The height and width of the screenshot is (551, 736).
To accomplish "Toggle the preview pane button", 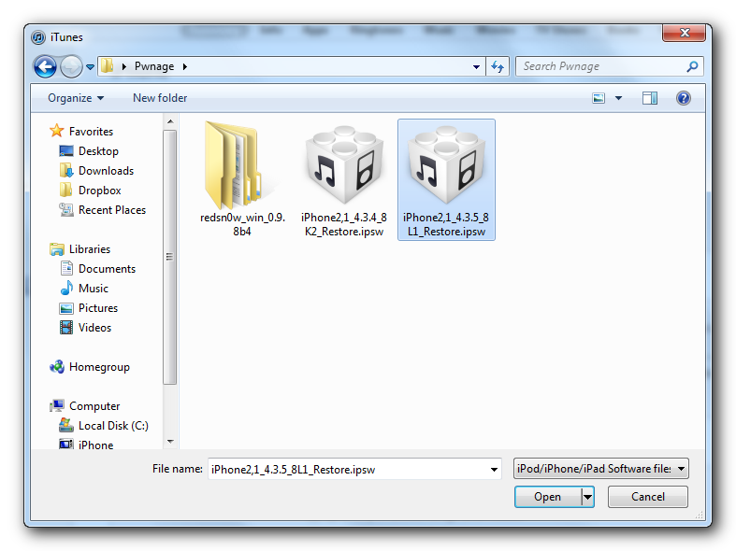I will click(x=650, y=98).
